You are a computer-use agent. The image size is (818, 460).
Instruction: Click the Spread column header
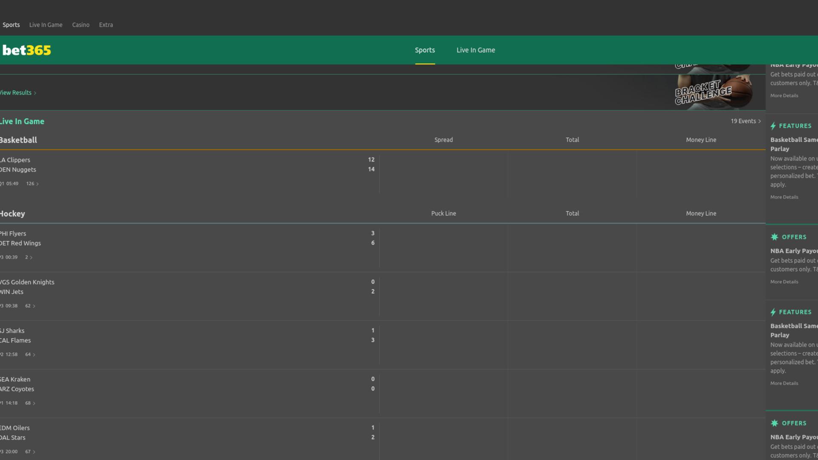(444, 140)
